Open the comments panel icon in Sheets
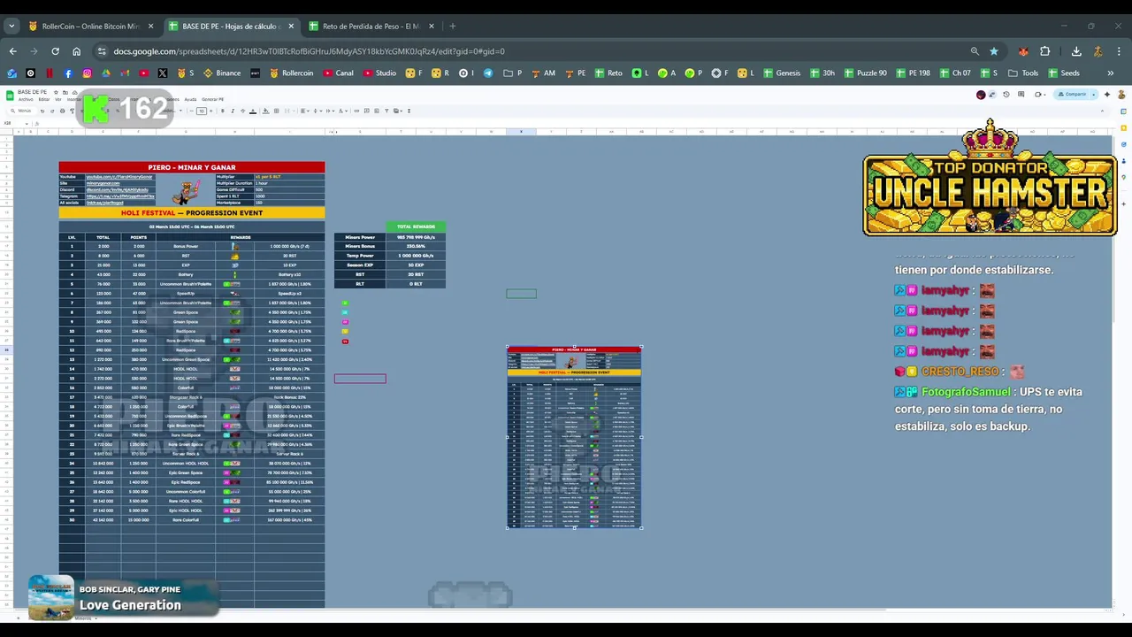This screenshot has height=637, width=1132. [x=1021, y=94]
